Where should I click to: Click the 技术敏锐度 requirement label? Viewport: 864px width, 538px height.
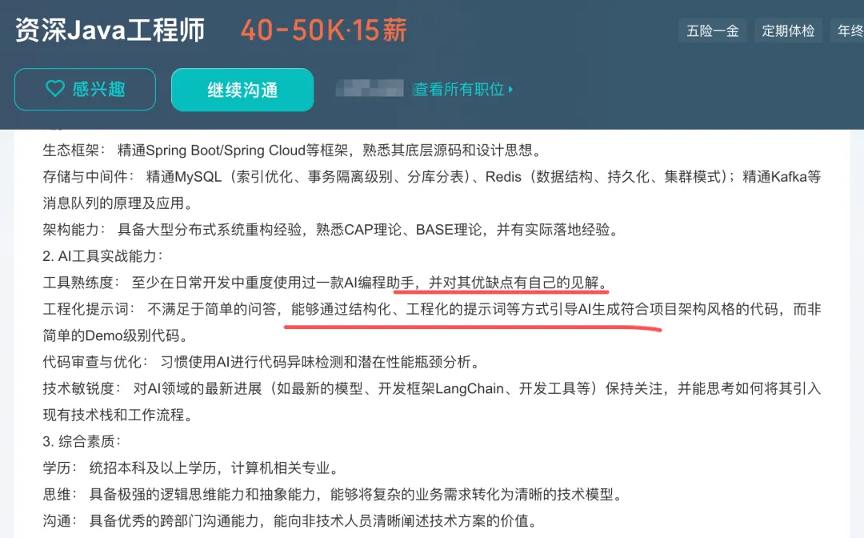81,388
